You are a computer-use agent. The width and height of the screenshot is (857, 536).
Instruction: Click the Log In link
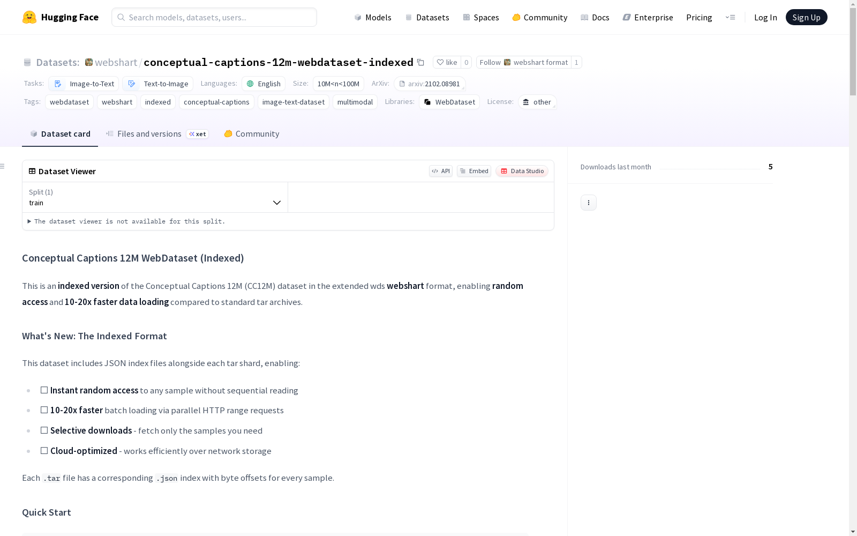pyautogui.click(x=765, y=17)
